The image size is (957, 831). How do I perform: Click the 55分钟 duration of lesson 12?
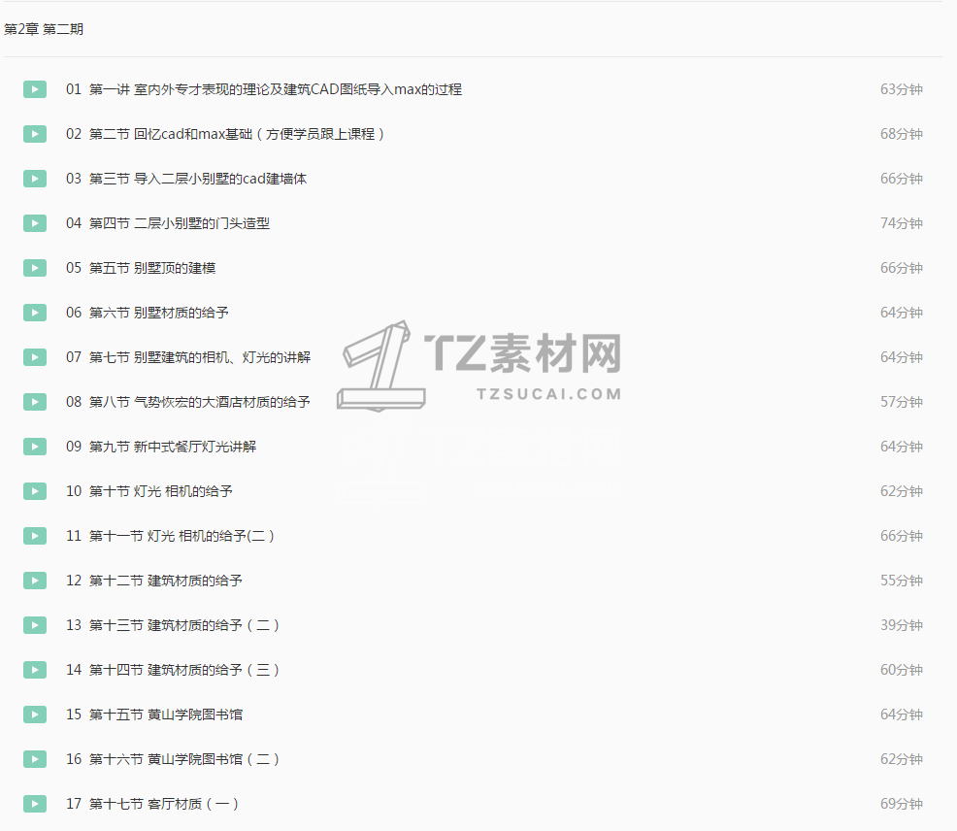coord(901,581)
